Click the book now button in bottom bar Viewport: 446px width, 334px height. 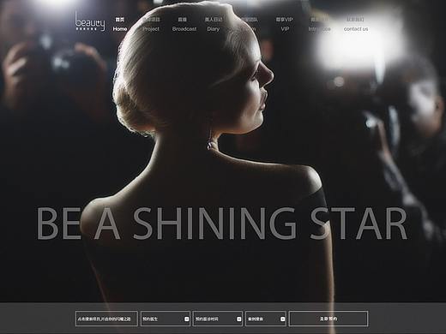tap(328, 319)
